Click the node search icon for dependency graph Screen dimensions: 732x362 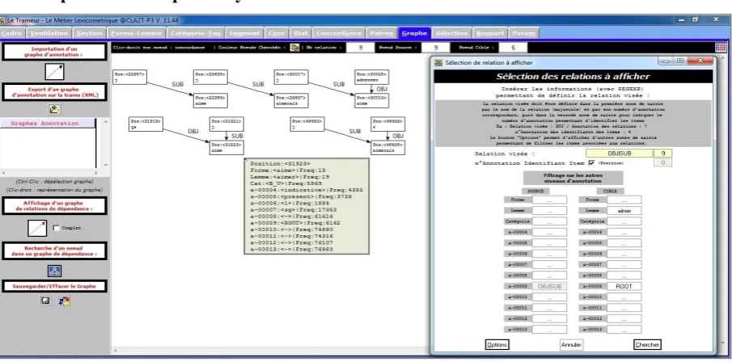click(55, 271)
